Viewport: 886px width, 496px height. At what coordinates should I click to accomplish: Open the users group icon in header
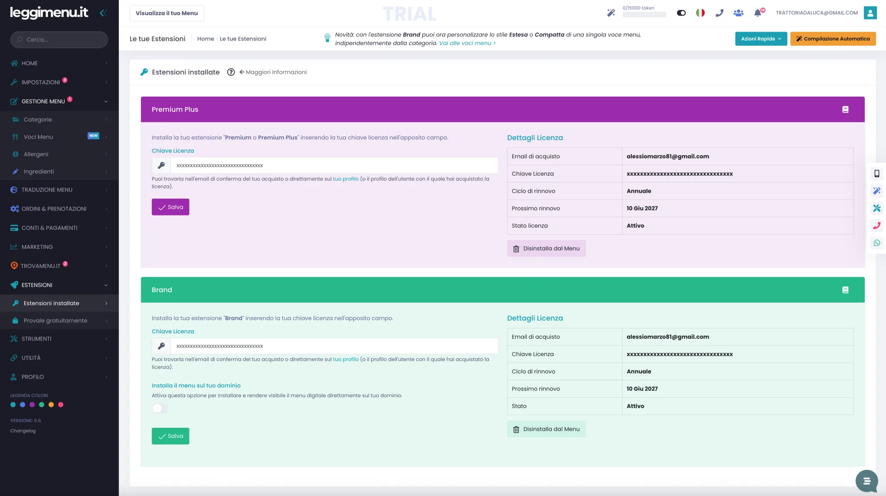point(738,13)
